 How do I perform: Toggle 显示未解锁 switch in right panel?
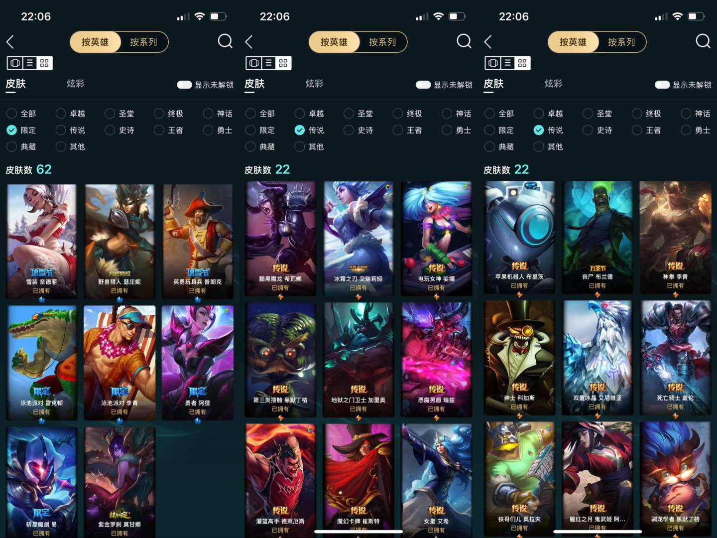pyautogui.click(x=662, y=85)
